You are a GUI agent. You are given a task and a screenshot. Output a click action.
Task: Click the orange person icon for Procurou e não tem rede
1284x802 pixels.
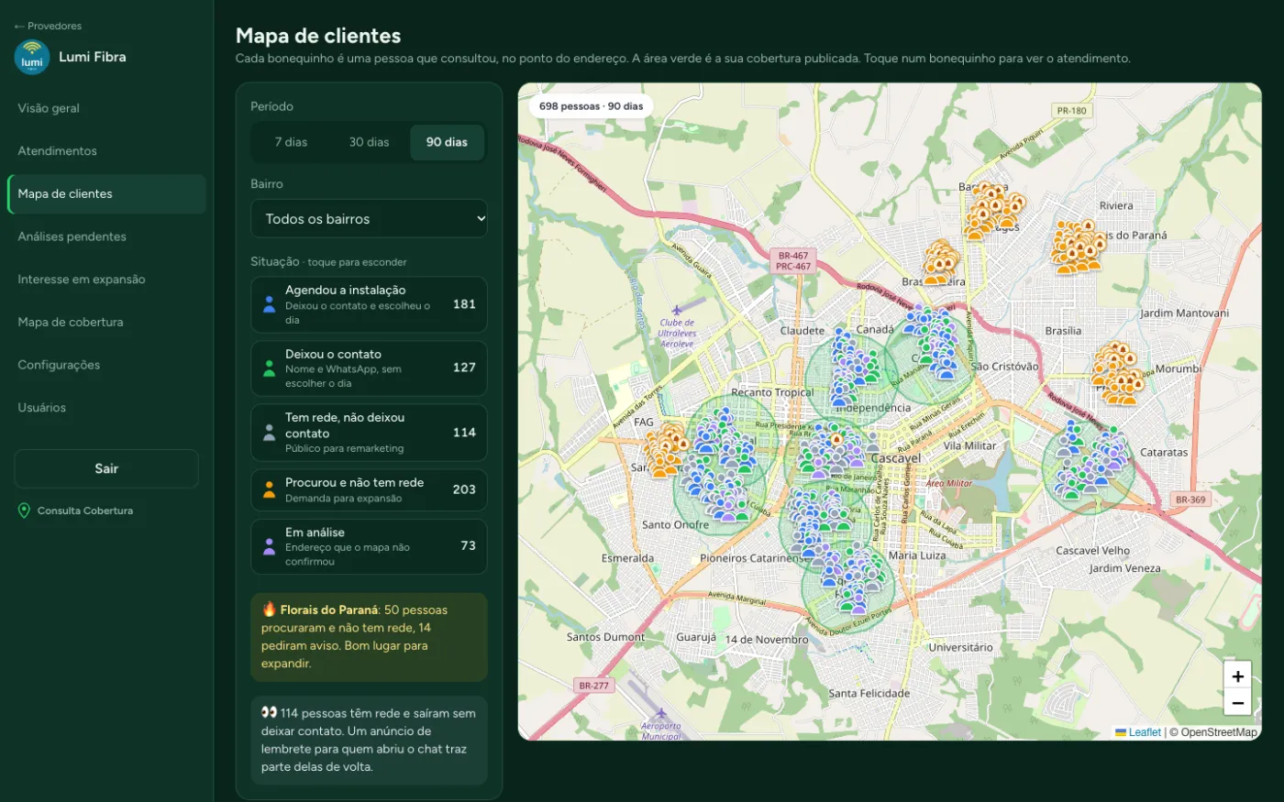click(x=270, y=489)
